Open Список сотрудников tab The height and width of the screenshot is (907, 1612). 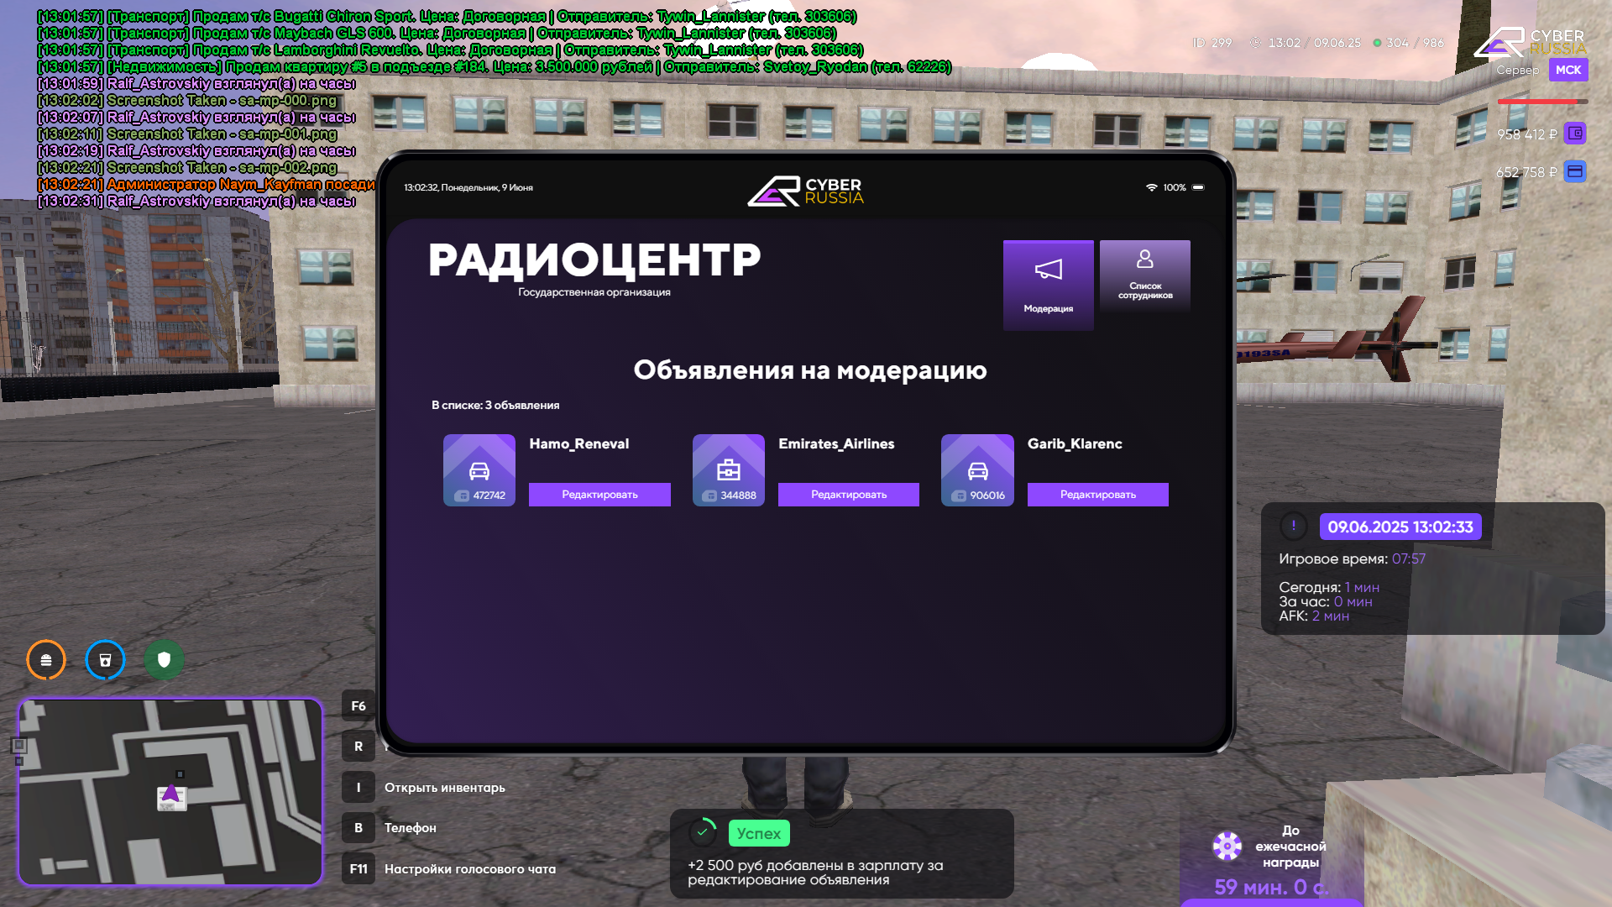click(x=1145, y=276)
